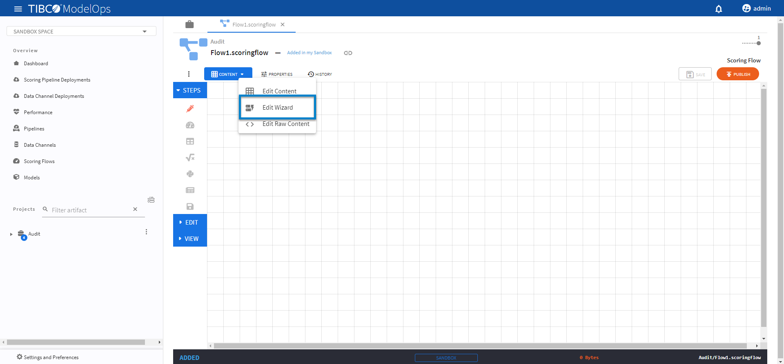This screenshot has width=784, height=364.
Task: Click the Audit breadcrumb above flow name
Action: (x=217, y=42)
